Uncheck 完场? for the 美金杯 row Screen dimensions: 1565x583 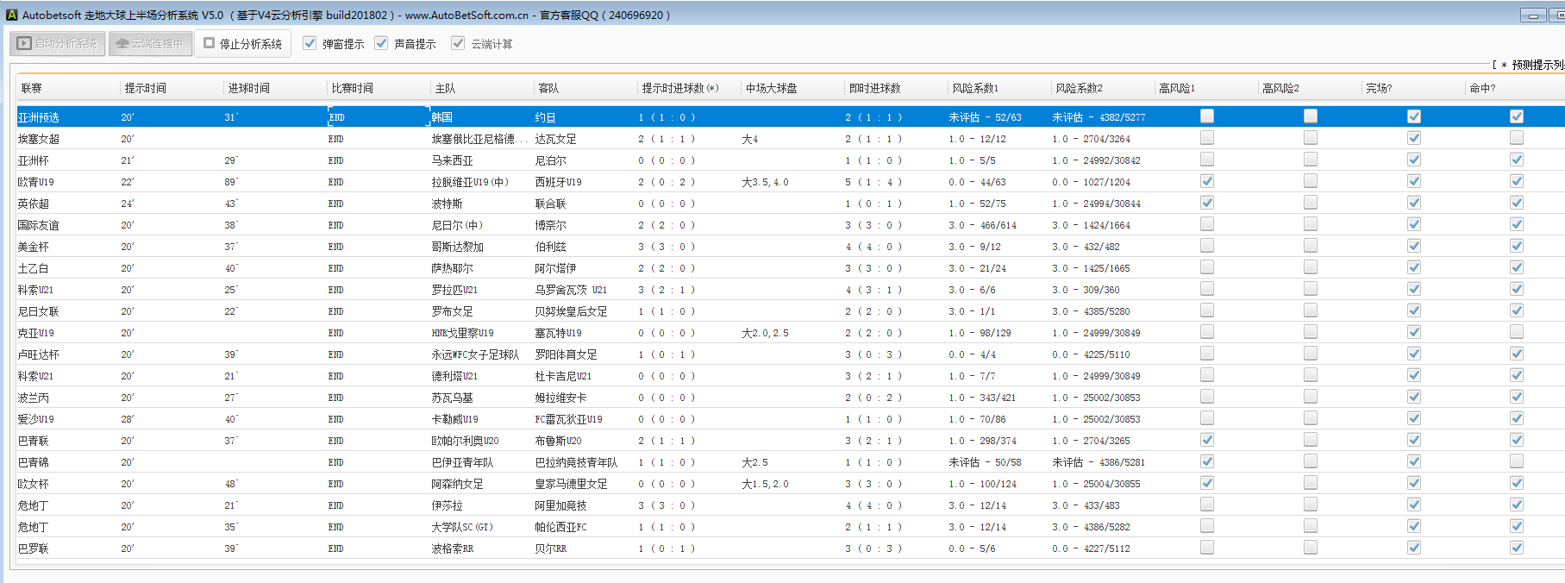(1414, 246)
